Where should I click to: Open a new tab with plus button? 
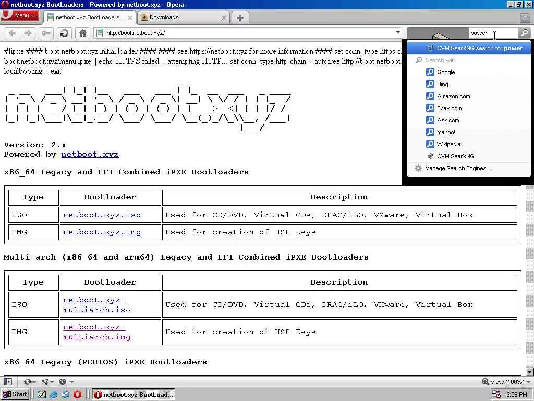[x=240, y=18]
